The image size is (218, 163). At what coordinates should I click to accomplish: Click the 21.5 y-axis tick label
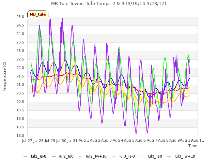pos(20,76)
